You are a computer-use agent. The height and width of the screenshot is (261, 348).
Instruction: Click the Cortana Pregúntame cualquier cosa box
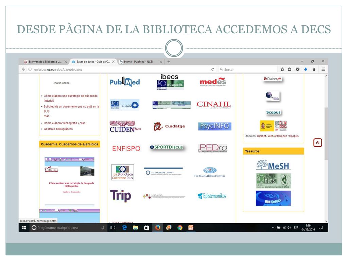[x=68, y=228]
